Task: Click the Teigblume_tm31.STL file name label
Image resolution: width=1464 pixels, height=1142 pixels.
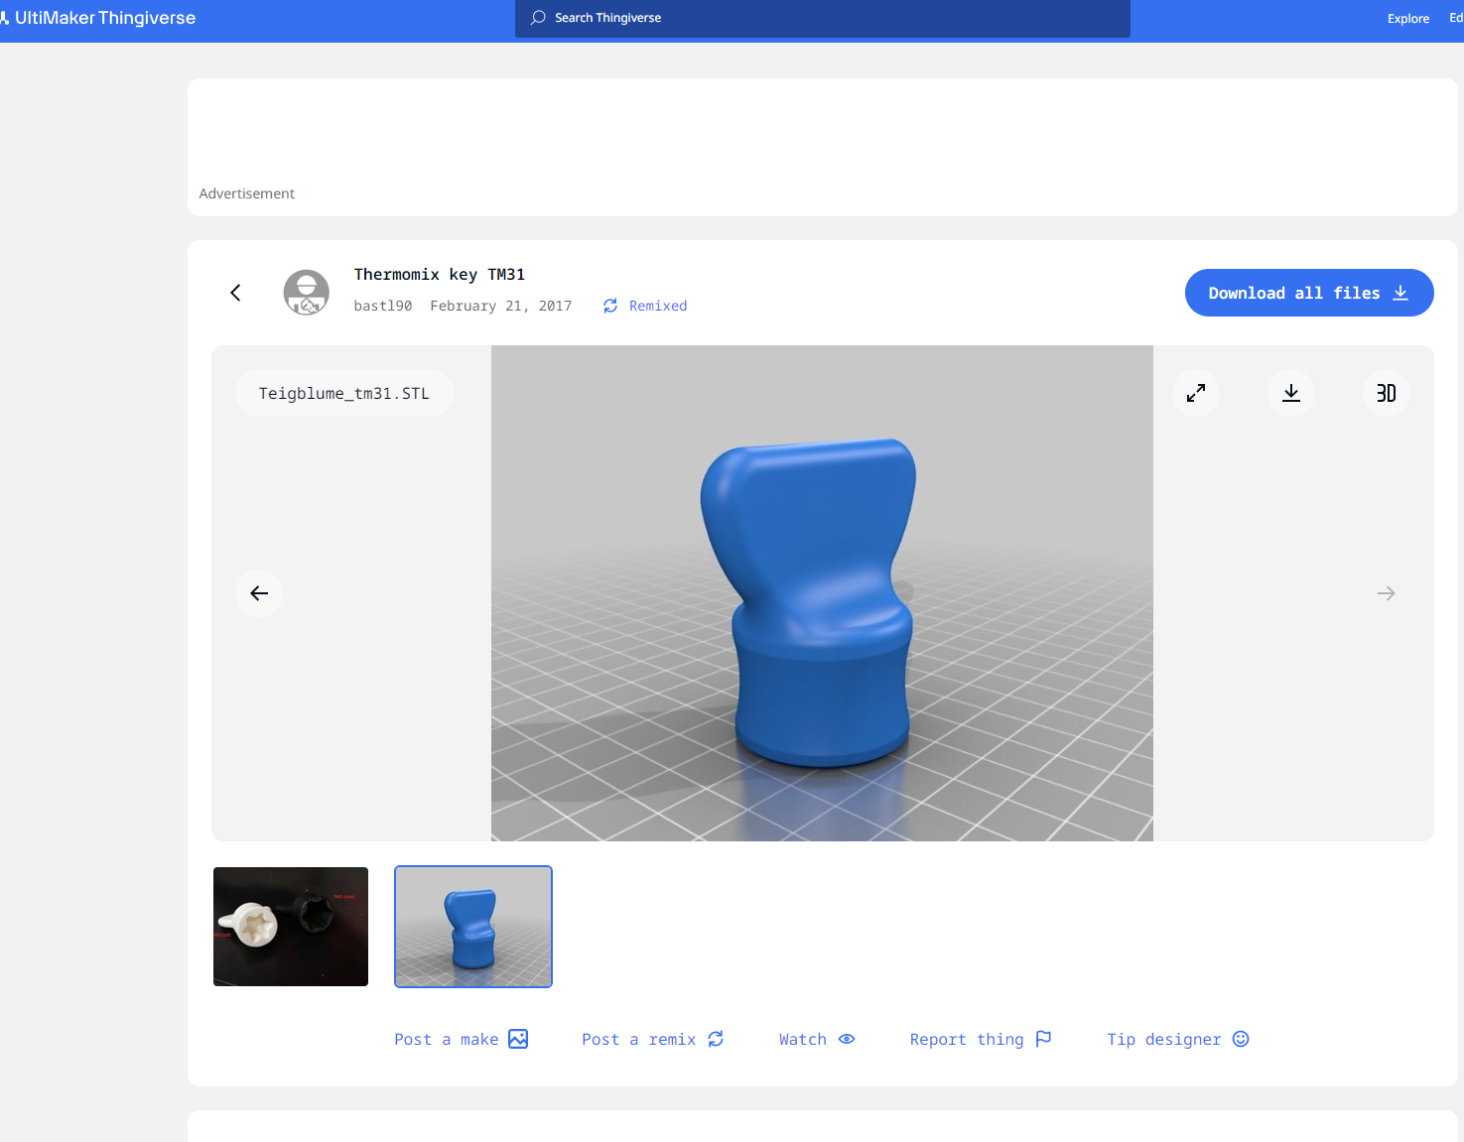Action: (344, 393)
